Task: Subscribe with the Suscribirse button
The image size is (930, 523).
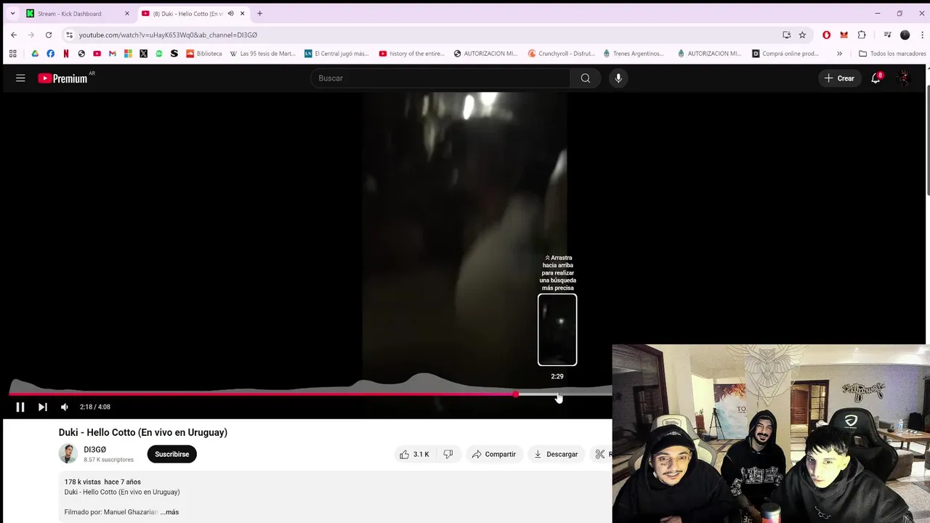Action: (x=171, y=454)
